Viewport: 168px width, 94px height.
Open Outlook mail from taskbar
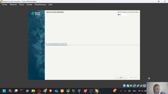tap(56, 91)
